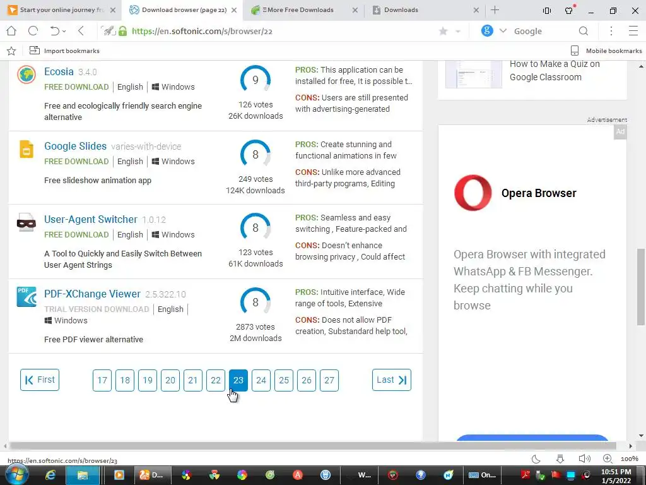The width and height of the screenshot is (646, 485).
Task: Click TRIAL VERSION DOWNLOAD for PDF-XChange Viewer
Action: click(97, 309)
